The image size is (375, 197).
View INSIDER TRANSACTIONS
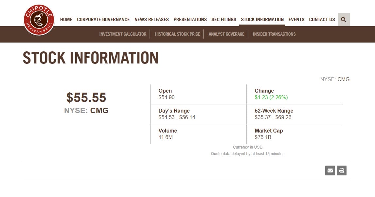pos(274,34)
